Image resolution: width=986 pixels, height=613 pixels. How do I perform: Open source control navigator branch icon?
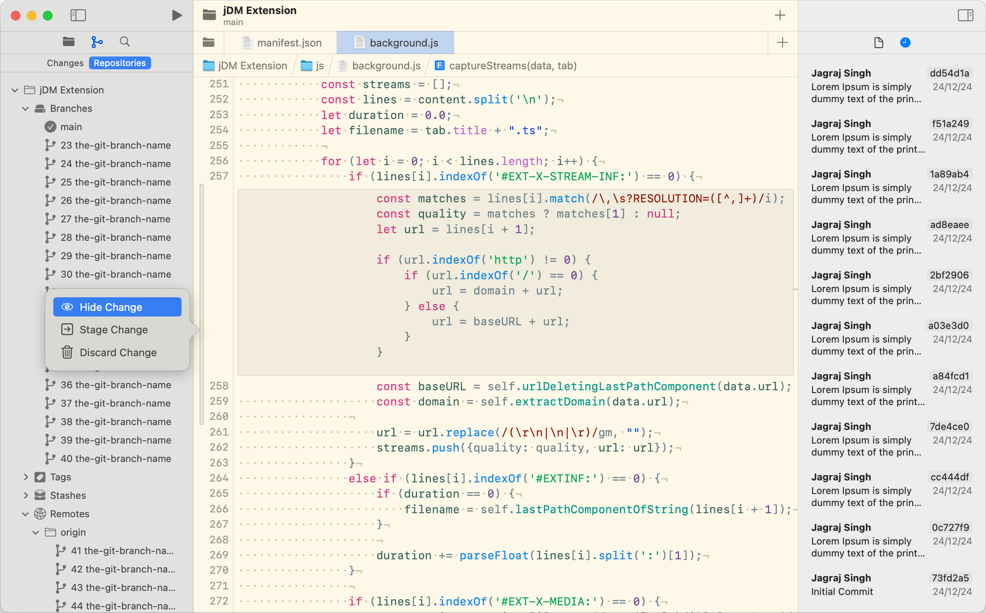(x=97, y=42)
